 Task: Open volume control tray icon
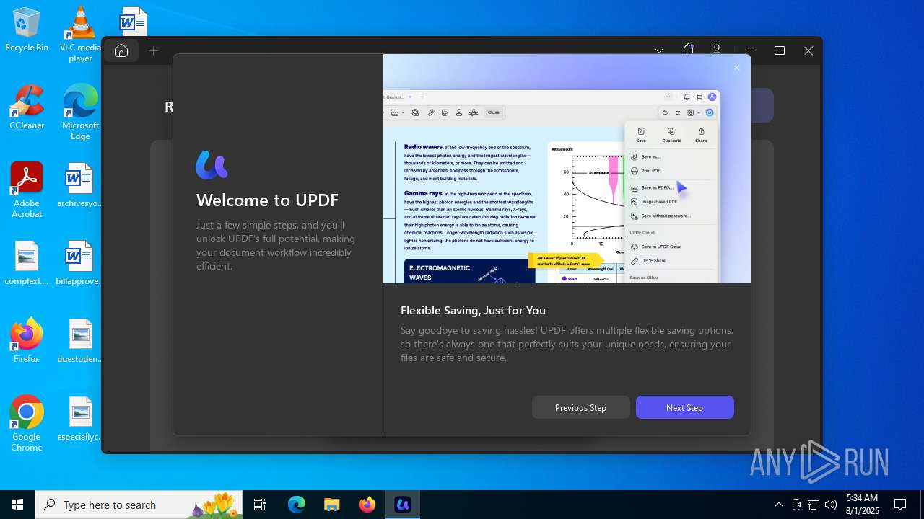pos(831,505)
